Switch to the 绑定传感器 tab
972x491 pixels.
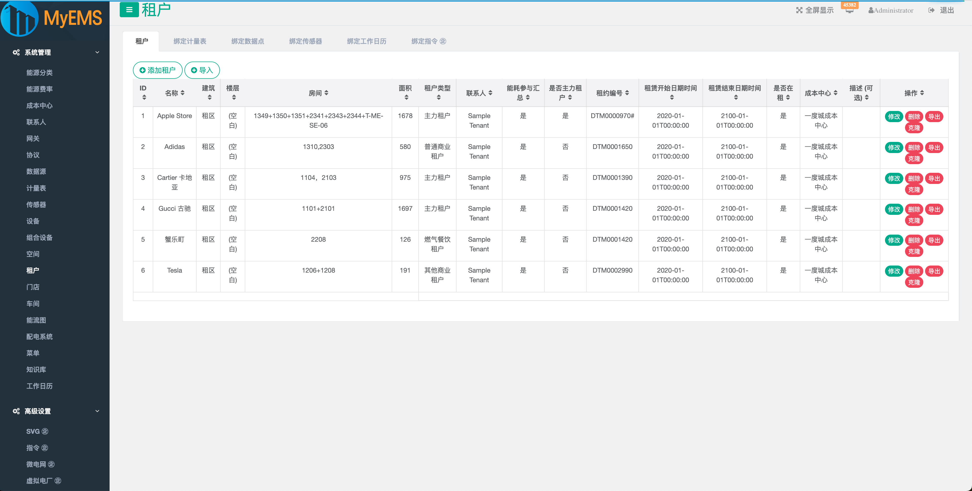click(305, 41)
